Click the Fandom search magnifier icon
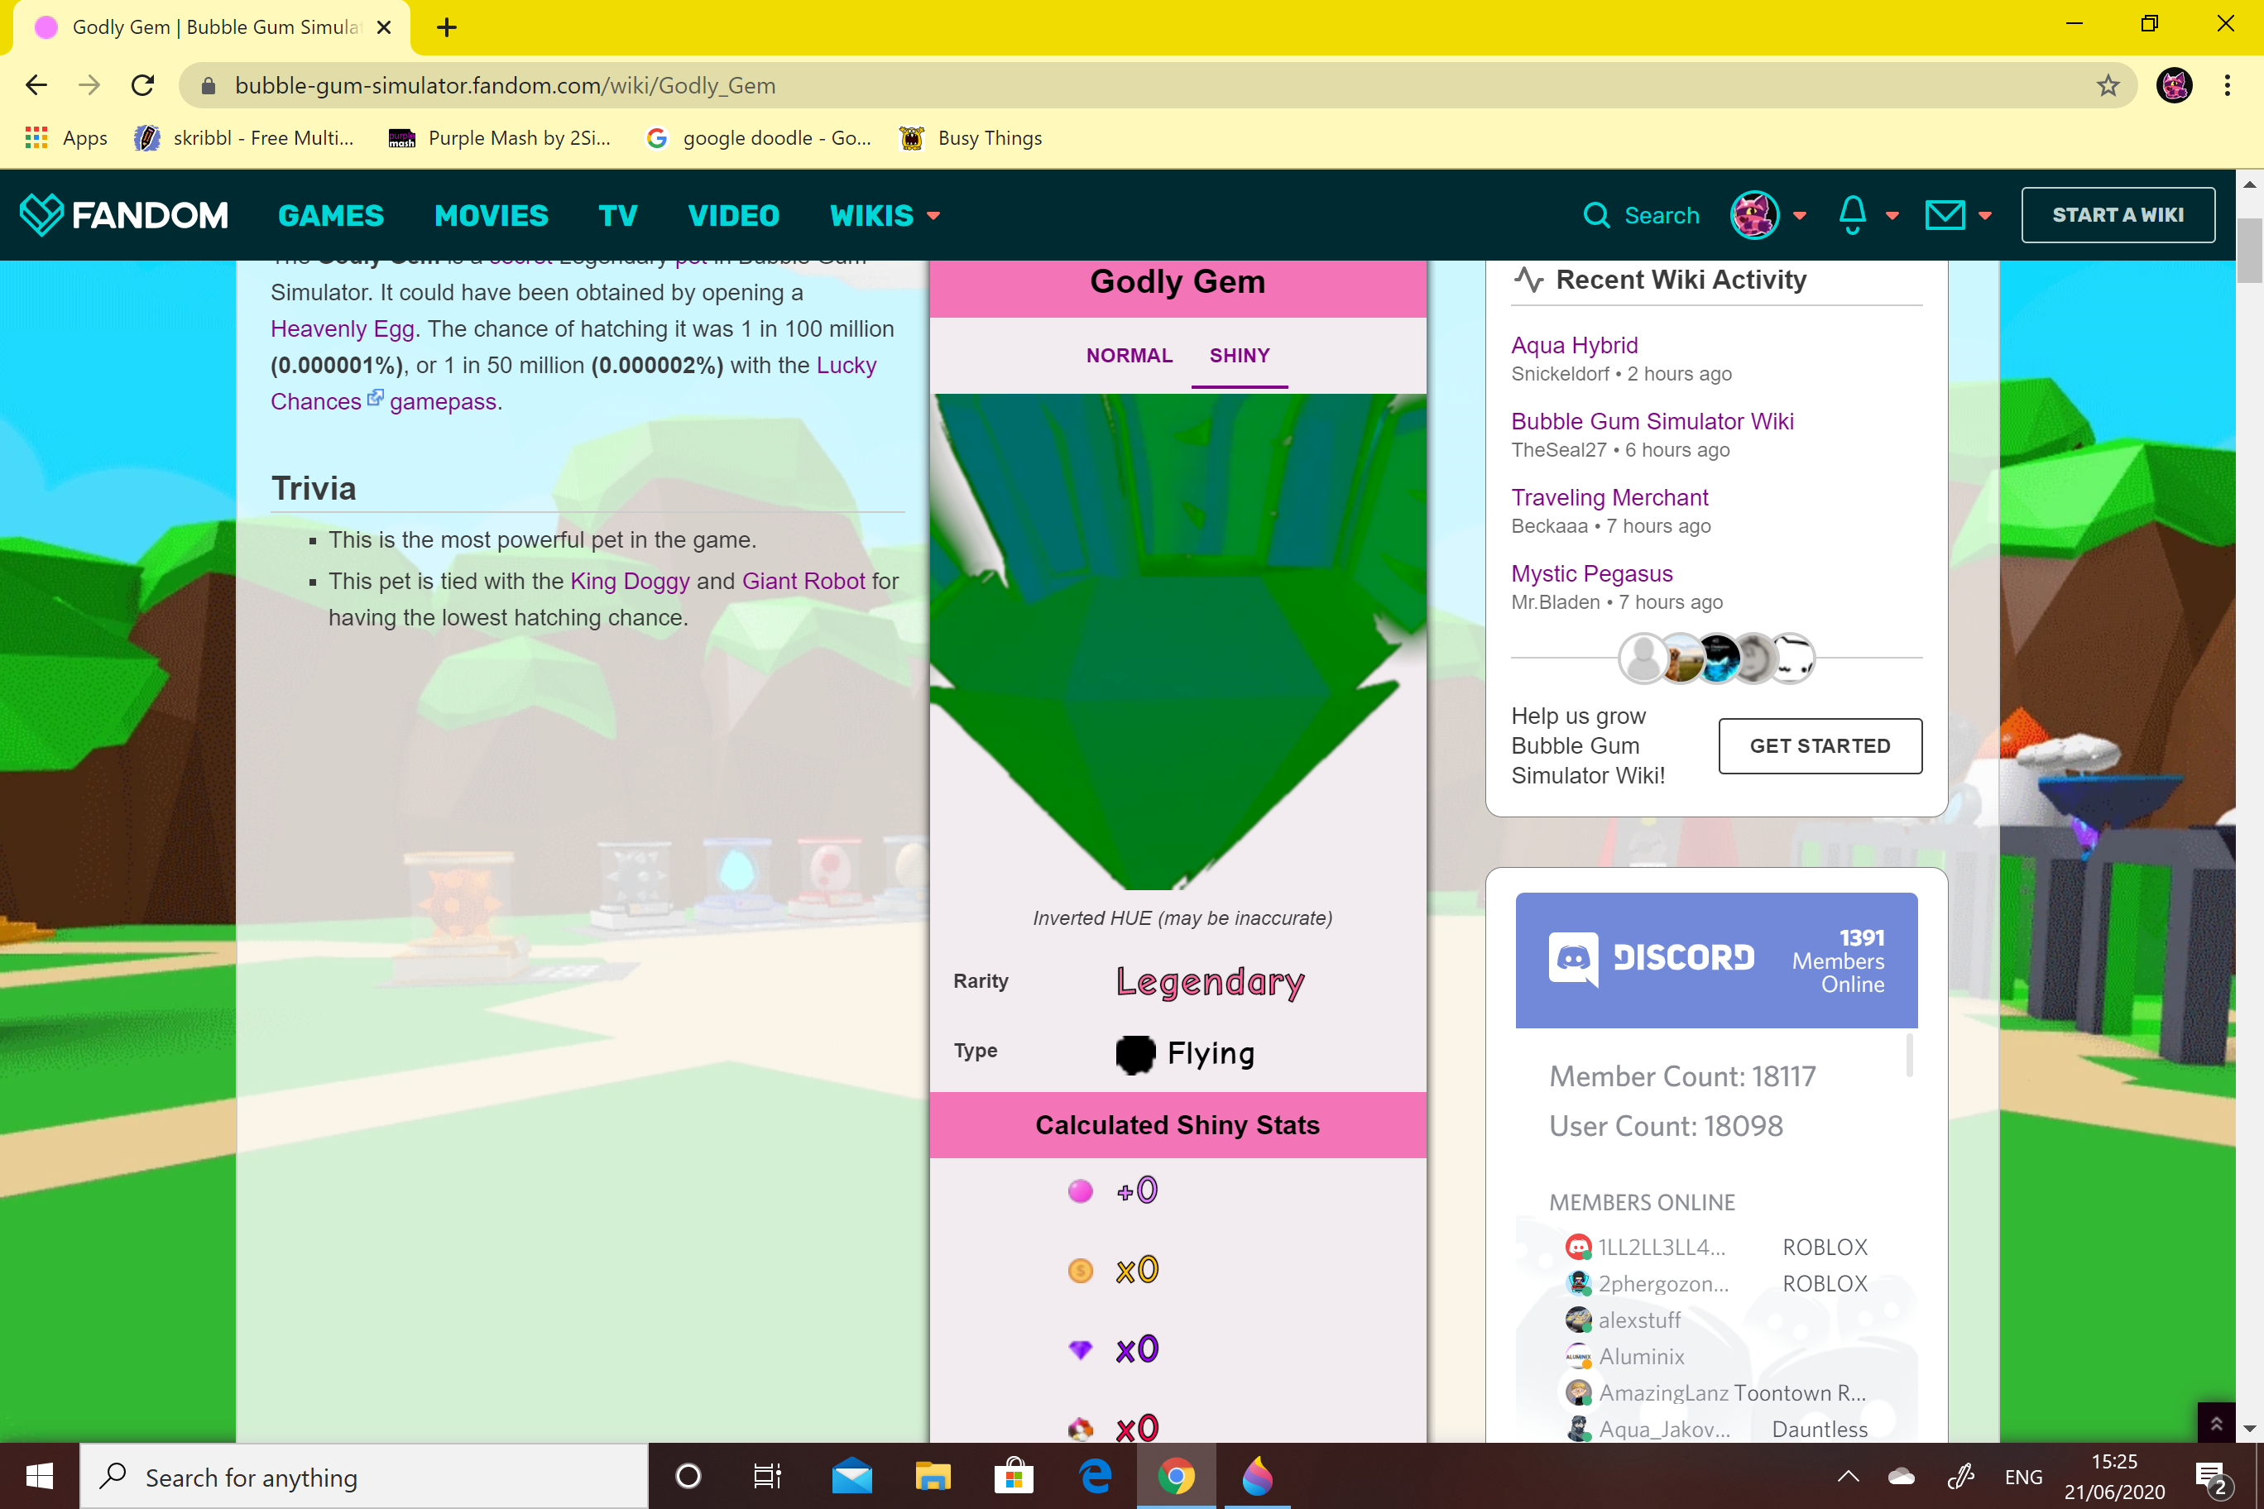Screen dimensions: 2264x1509 click(x=1596, y=214)
